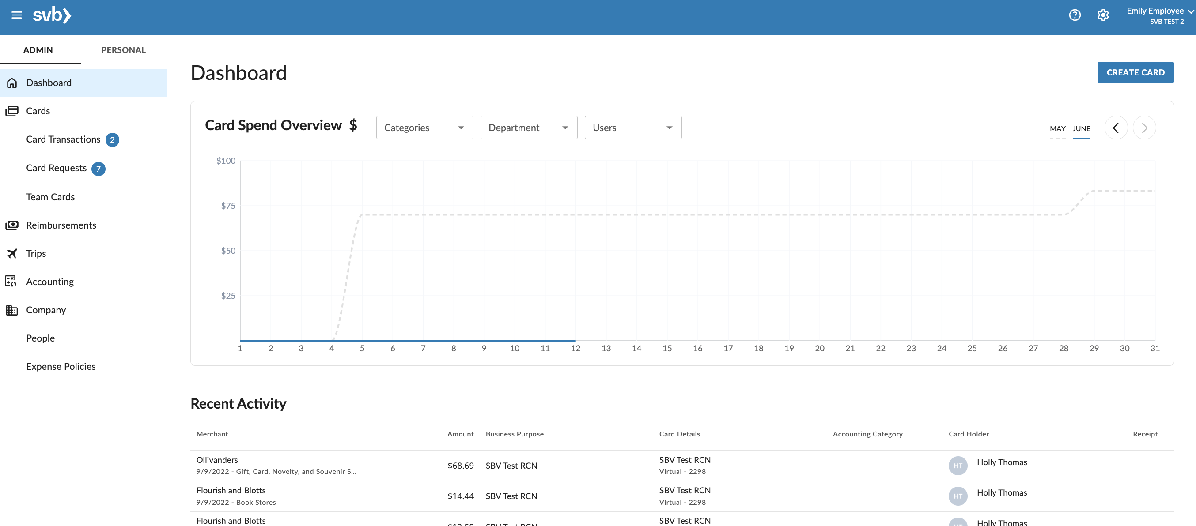Open the settings gear icon
The image size is (1196, 526).
click(x=1103, y=15)
